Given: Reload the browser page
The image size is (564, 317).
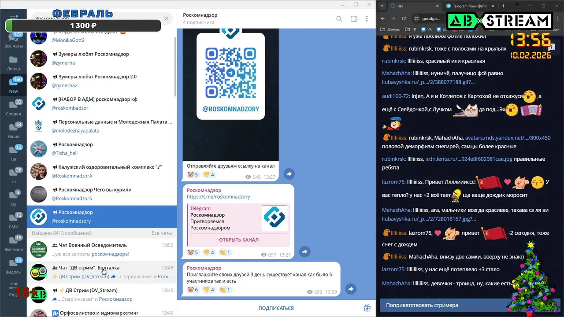Looking at the screenshot, I should (x=404, y=18).
